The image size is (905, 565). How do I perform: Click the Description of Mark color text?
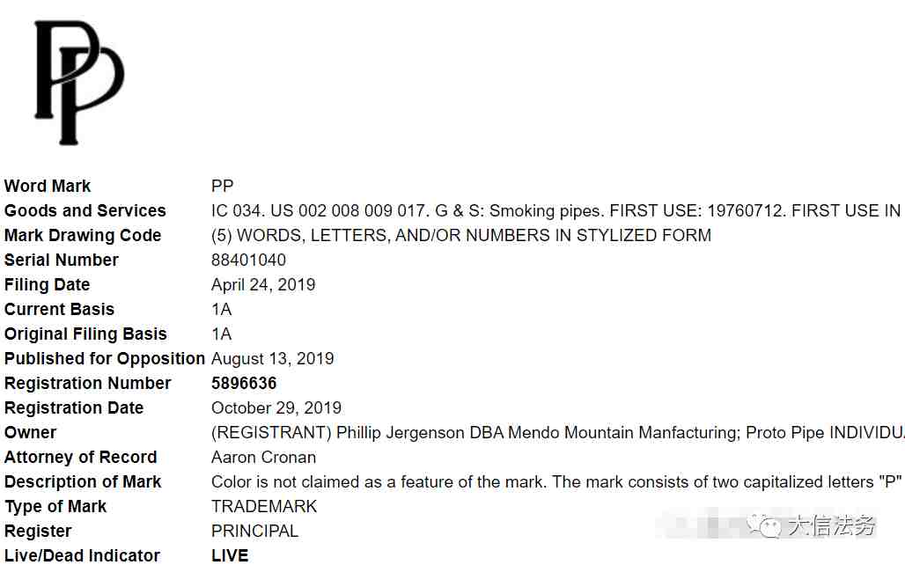[556, 482]
